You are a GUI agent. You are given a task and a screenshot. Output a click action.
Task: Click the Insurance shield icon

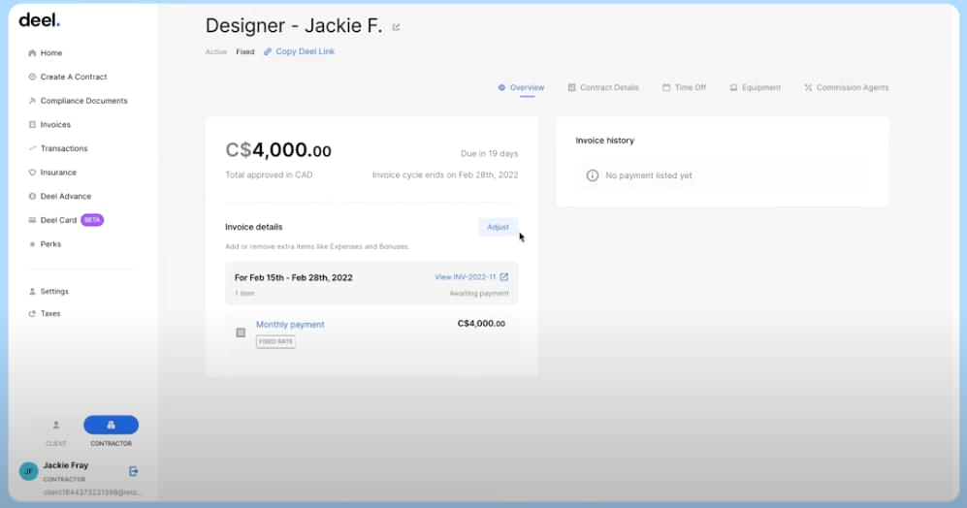tap(32, 173)
